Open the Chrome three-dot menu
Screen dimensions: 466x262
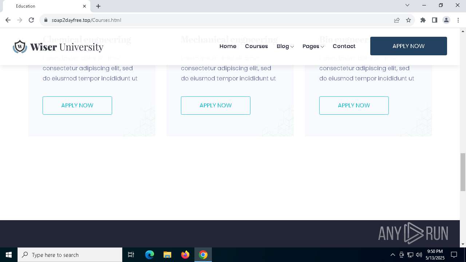click(x=458, y=20)
